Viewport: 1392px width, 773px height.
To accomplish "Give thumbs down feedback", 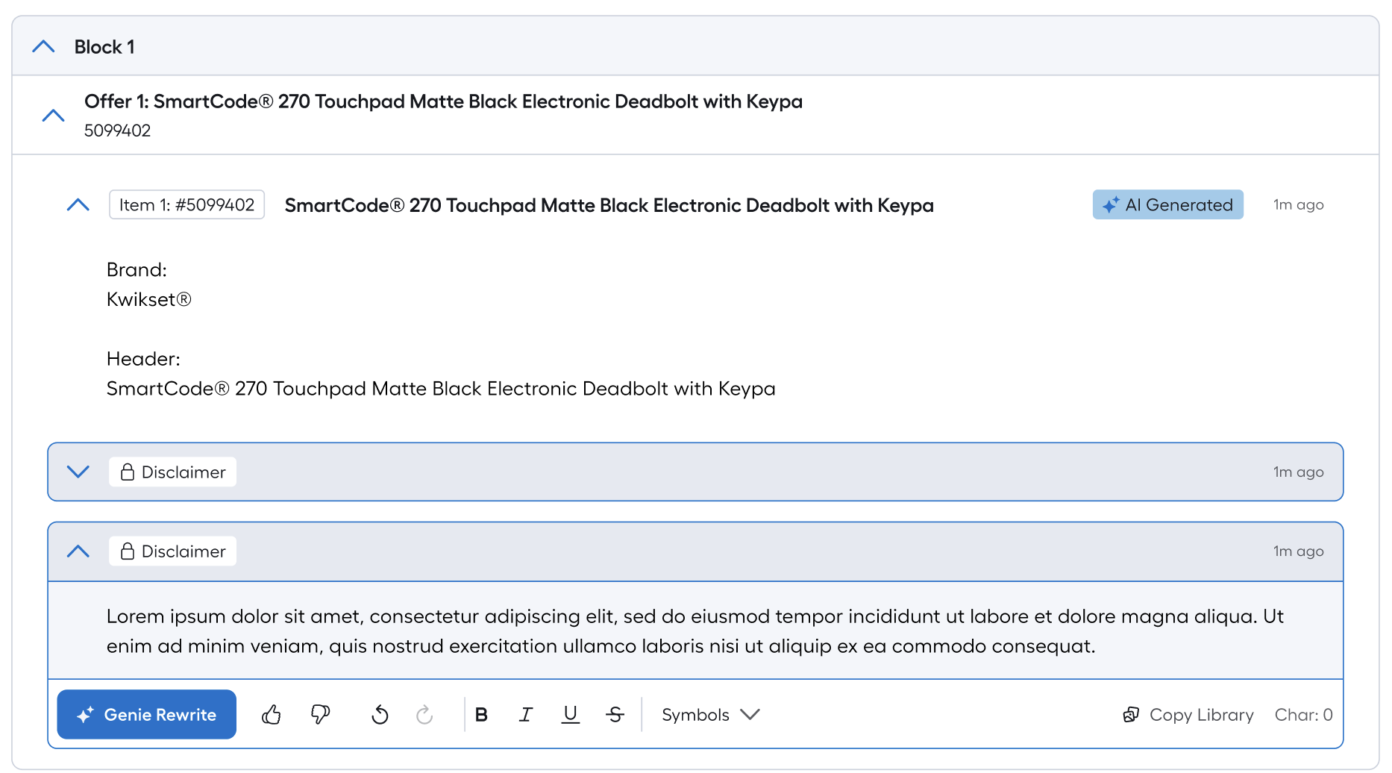I will point(321,715).
